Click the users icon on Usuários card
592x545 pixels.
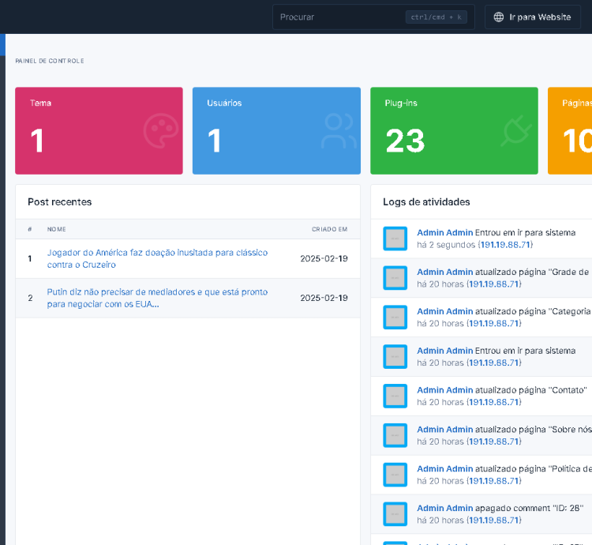[x=339, y=132]
